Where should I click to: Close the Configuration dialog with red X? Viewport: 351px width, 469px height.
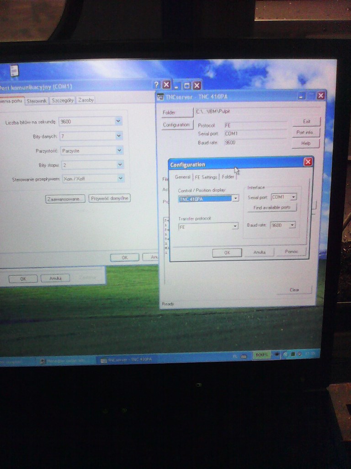click(x=308, y=162)
